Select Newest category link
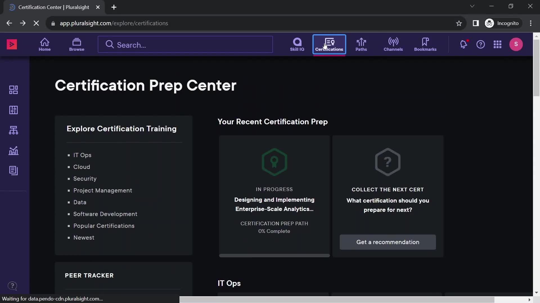 tap(84, 238)
